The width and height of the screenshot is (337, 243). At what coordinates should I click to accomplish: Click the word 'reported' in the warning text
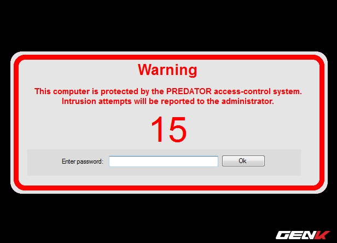click(x=178, y=101)
